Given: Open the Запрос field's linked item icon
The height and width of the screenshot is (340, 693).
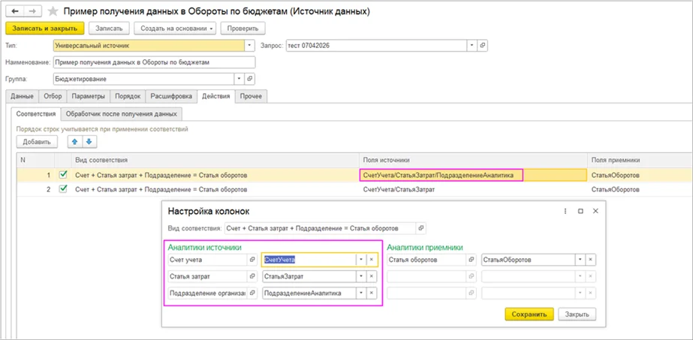Looking at the screenshot, I should click(483, 46).
